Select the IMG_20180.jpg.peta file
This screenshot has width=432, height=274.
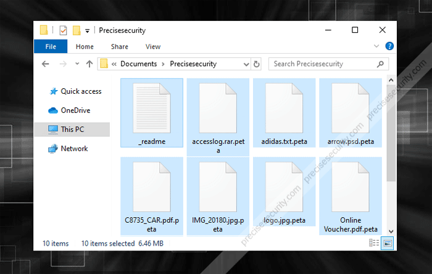pos(218,196)
